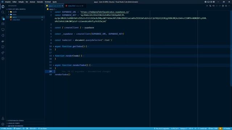This screenshot has height=130, width=232.
Task: Open the Ajuda menu
Action: (55, 2)
